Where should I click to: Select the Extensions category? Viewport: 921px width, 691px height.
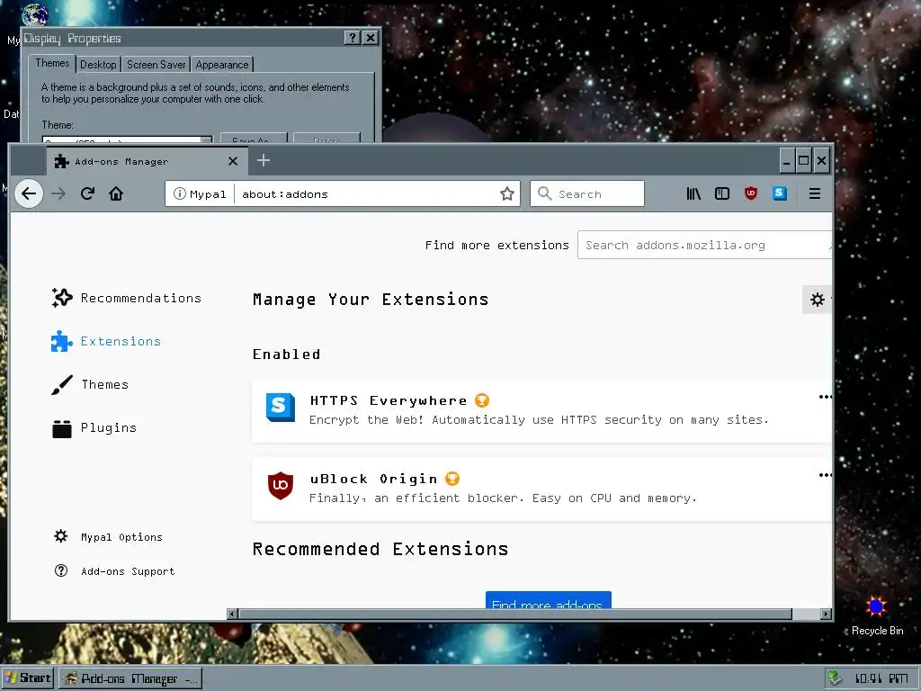point(106,341)
